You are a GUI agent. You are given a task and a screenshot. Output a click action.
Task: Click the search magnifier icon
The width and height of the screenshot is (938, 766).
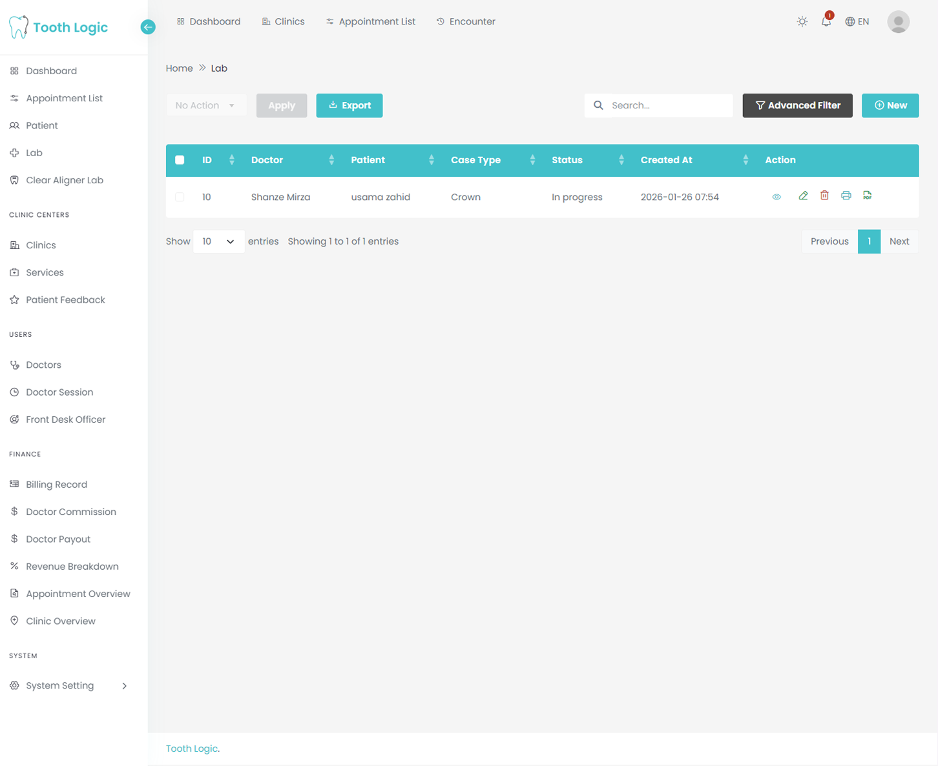598,105
